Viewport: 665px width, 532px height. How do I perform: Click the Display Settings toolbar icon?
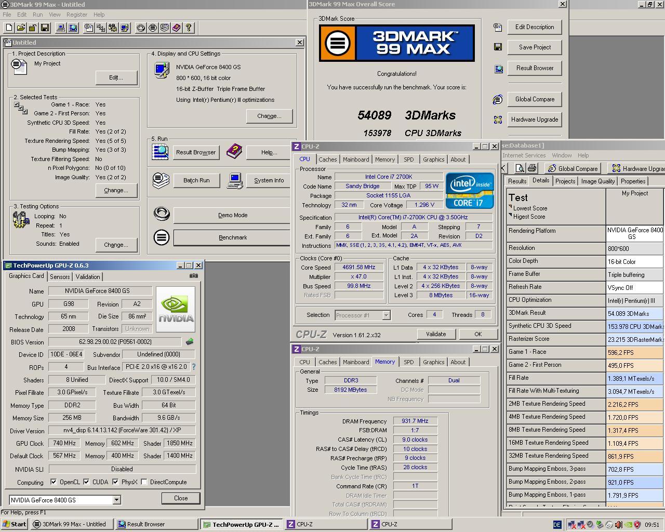click(x=125, y=28)
